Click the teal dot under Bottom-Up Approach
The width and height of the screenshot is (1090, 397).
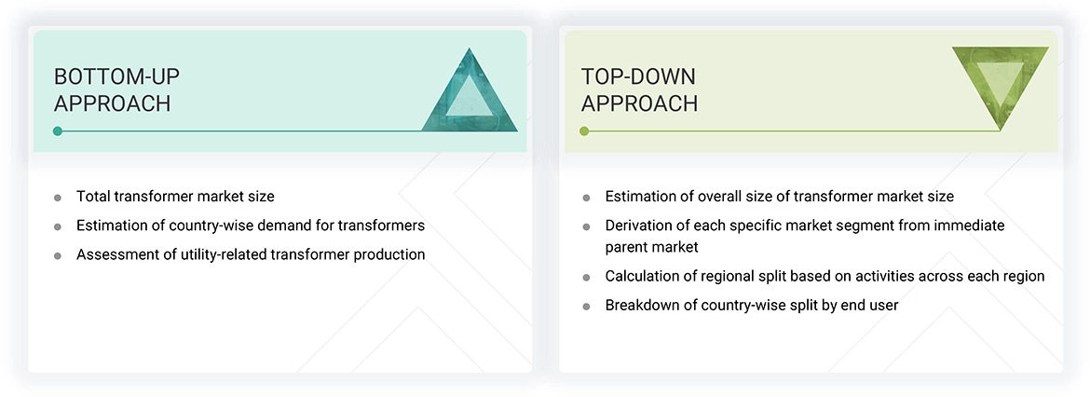coord(58,131)
